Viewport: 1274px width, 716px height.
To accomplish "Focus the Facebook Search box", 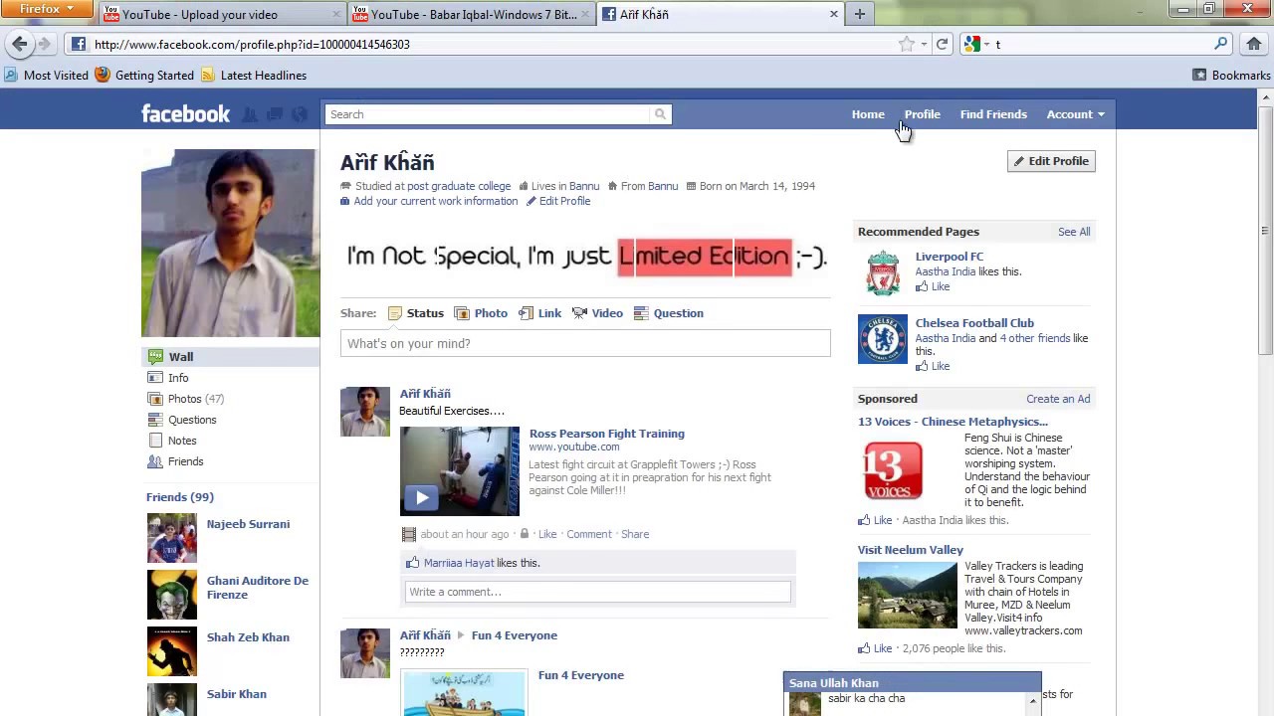I will click(488, 114).
